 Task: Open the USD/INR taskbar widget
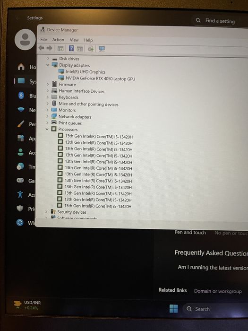(x=27, y=305)
